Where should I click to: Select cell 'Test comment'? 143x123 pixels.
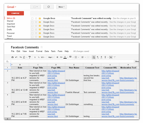click(92, 88)
